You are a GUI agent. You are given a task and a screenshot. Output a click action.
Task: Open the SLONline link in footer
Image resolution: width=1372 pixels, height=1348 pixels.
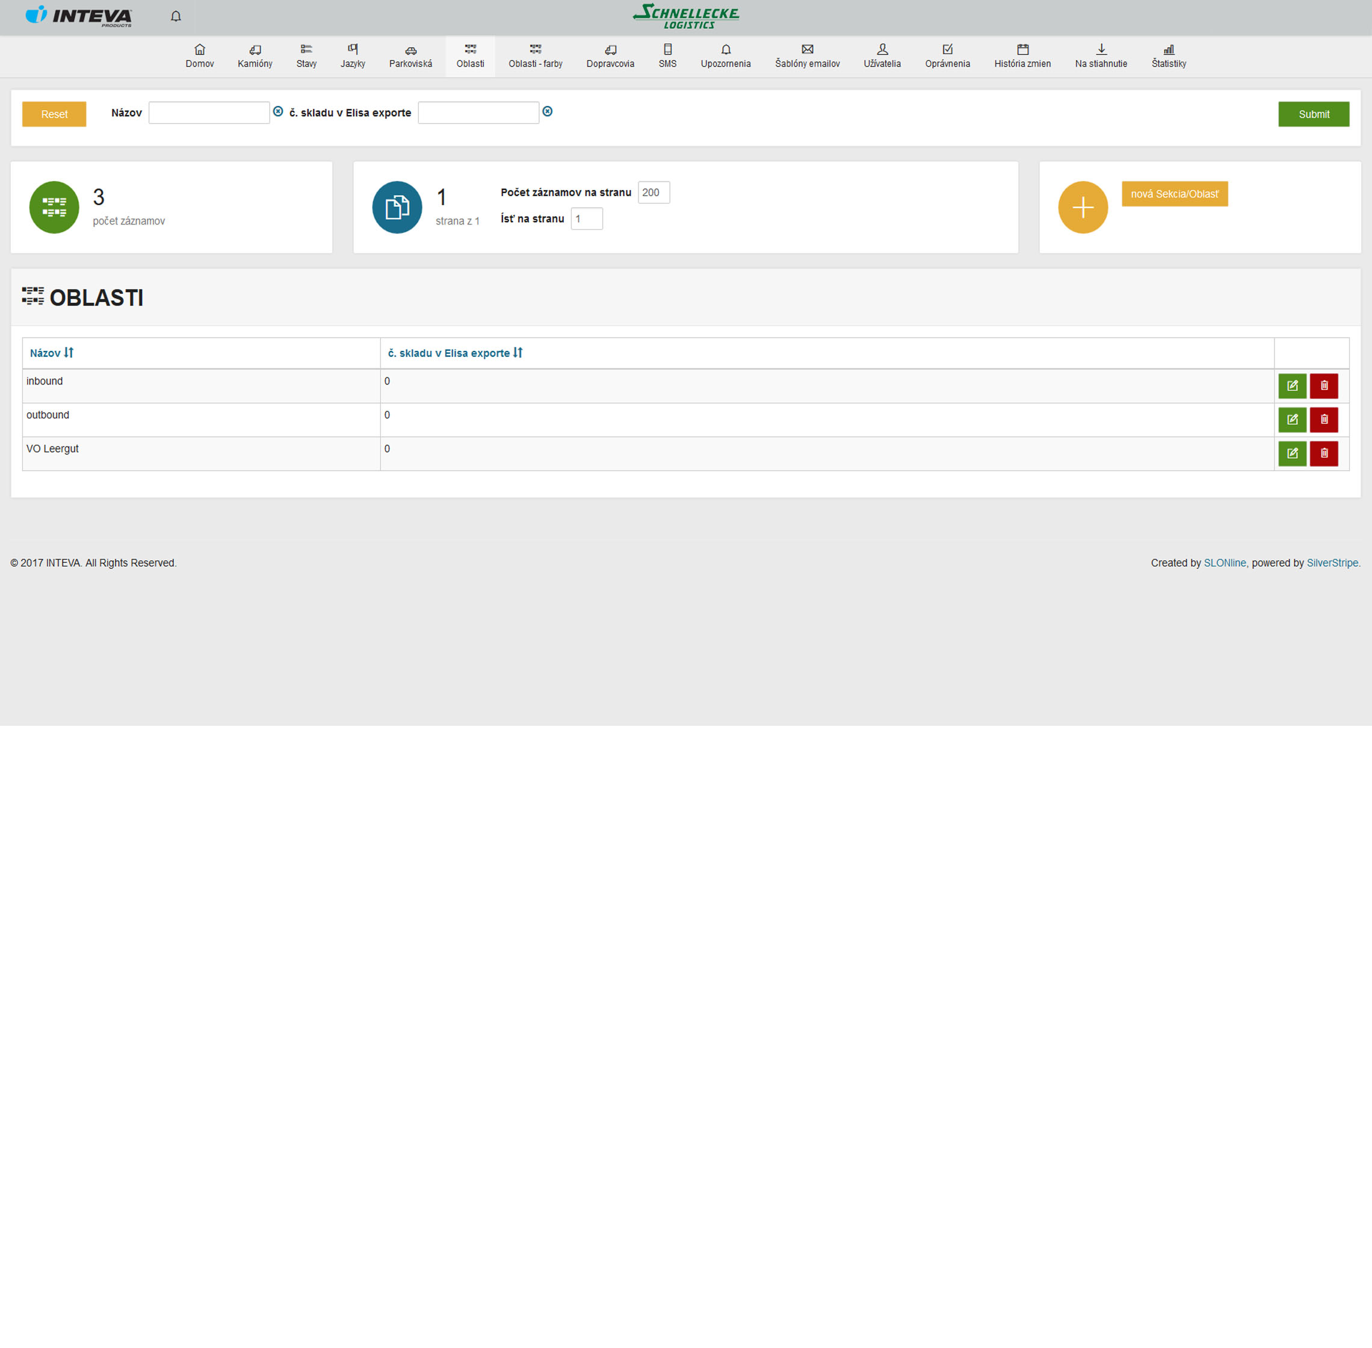tap(1224, 563)
